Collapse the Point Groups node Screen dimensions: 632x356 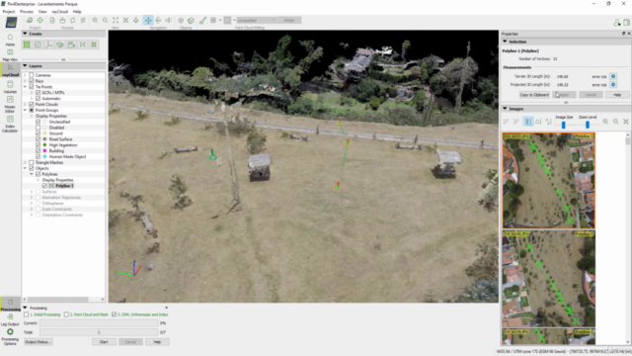(25, 110)
